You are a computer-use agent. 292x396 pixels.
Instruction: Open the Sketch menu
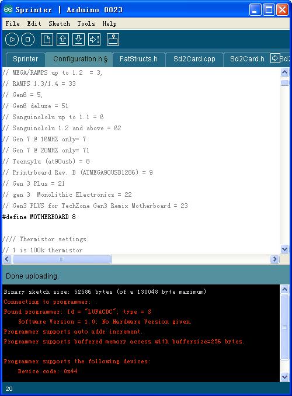pyautogui.click(x=60, y=23)
